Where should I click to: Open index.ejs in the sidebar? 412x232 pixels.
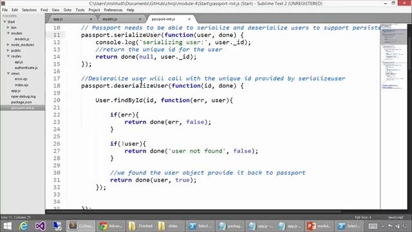(21, 85)
